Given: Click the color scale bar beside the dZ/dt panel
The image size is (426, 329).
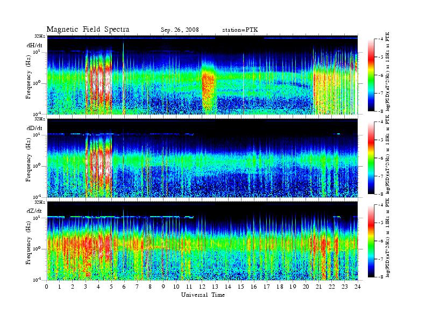Looking at the screenshot, I should 371,241.
